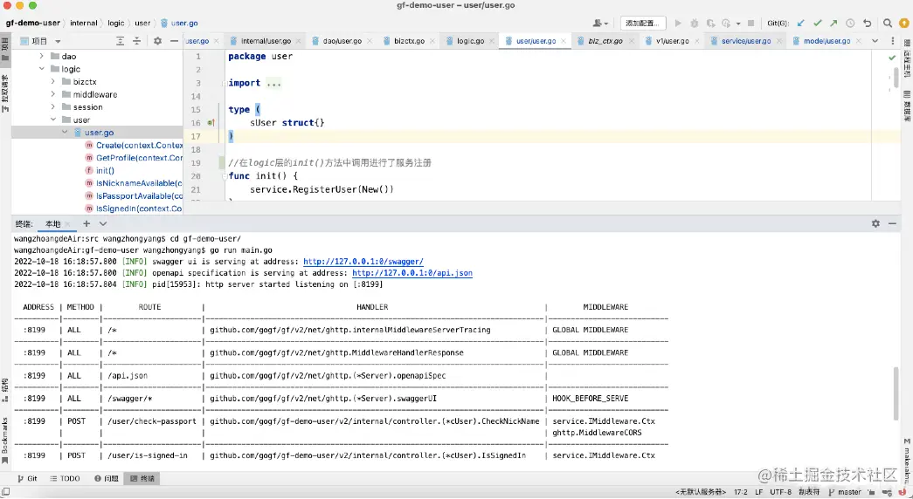Click the Run button in the toolbar
This screenshot has width=913, height=499.
[678, 24]
